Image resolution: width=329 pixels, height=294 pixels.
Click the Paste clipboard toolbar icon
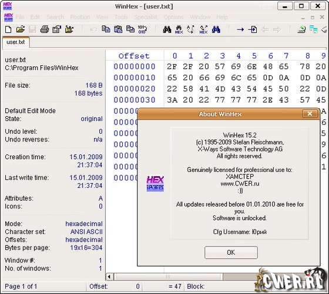point(118,29)
